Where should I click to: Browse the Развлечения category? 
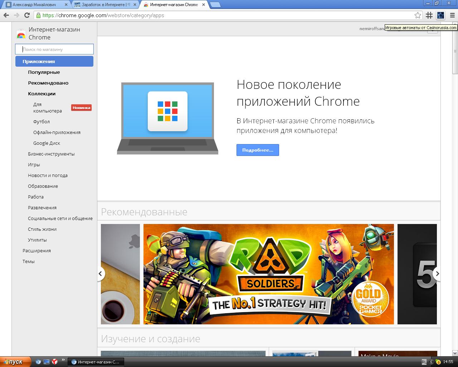[x=42, y=208]
